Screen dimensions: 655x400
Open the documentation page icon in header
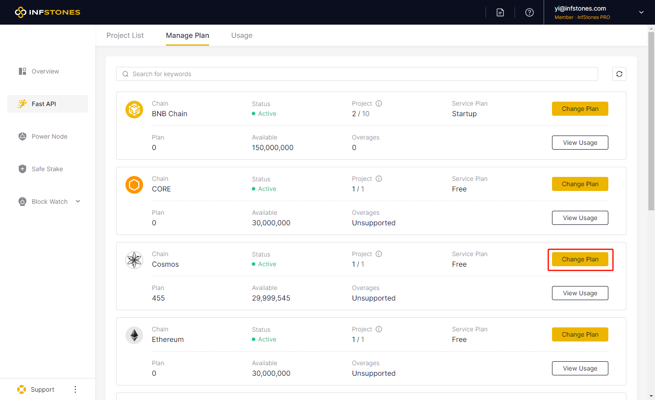point(500,12)
